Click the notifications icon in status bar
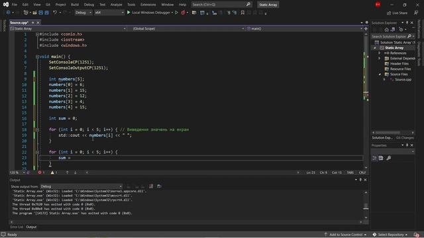 pyautogui.click(x=417, y=235)
